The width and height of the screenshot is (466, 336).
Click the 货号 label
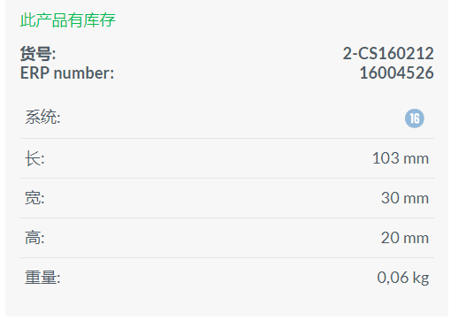click(38, 54)
